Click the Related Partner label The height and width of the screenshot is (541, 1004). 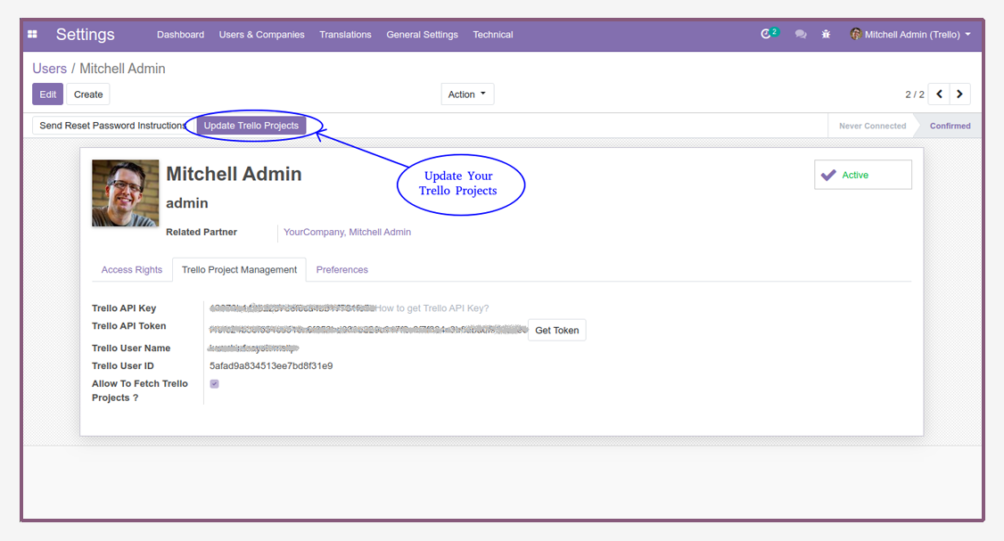pyautogui.click(x=202, y=232)
